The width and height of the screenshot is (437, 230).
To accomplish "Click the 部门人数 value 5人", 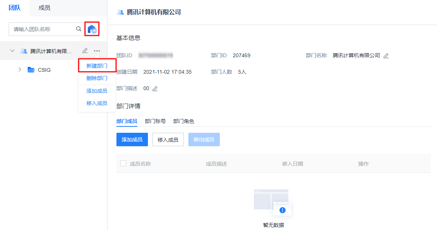I will point(242,72).
